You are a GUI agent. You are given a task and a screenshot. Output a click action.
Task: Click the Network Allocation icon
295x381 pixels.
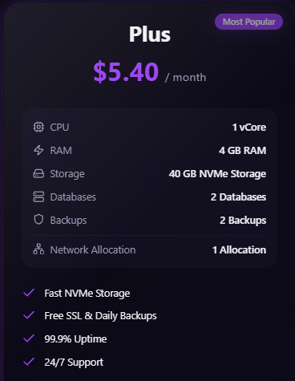coord(38,249)
